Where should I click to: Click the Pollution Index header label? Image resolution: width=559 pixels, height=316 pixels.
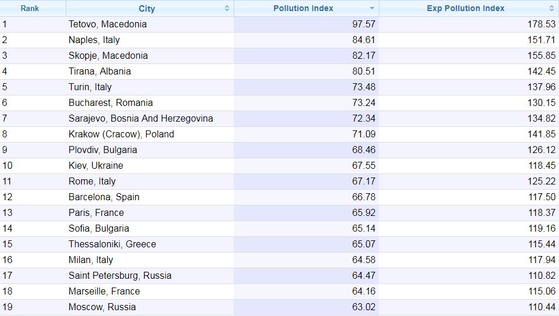coord(303,9)
